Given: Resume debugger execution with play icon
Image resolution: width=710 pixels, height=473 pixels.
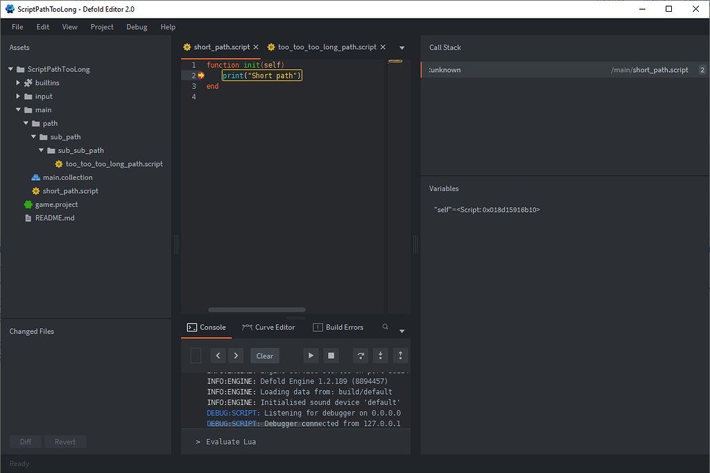Looking at the screenshot, I should (x=311, y=355).
